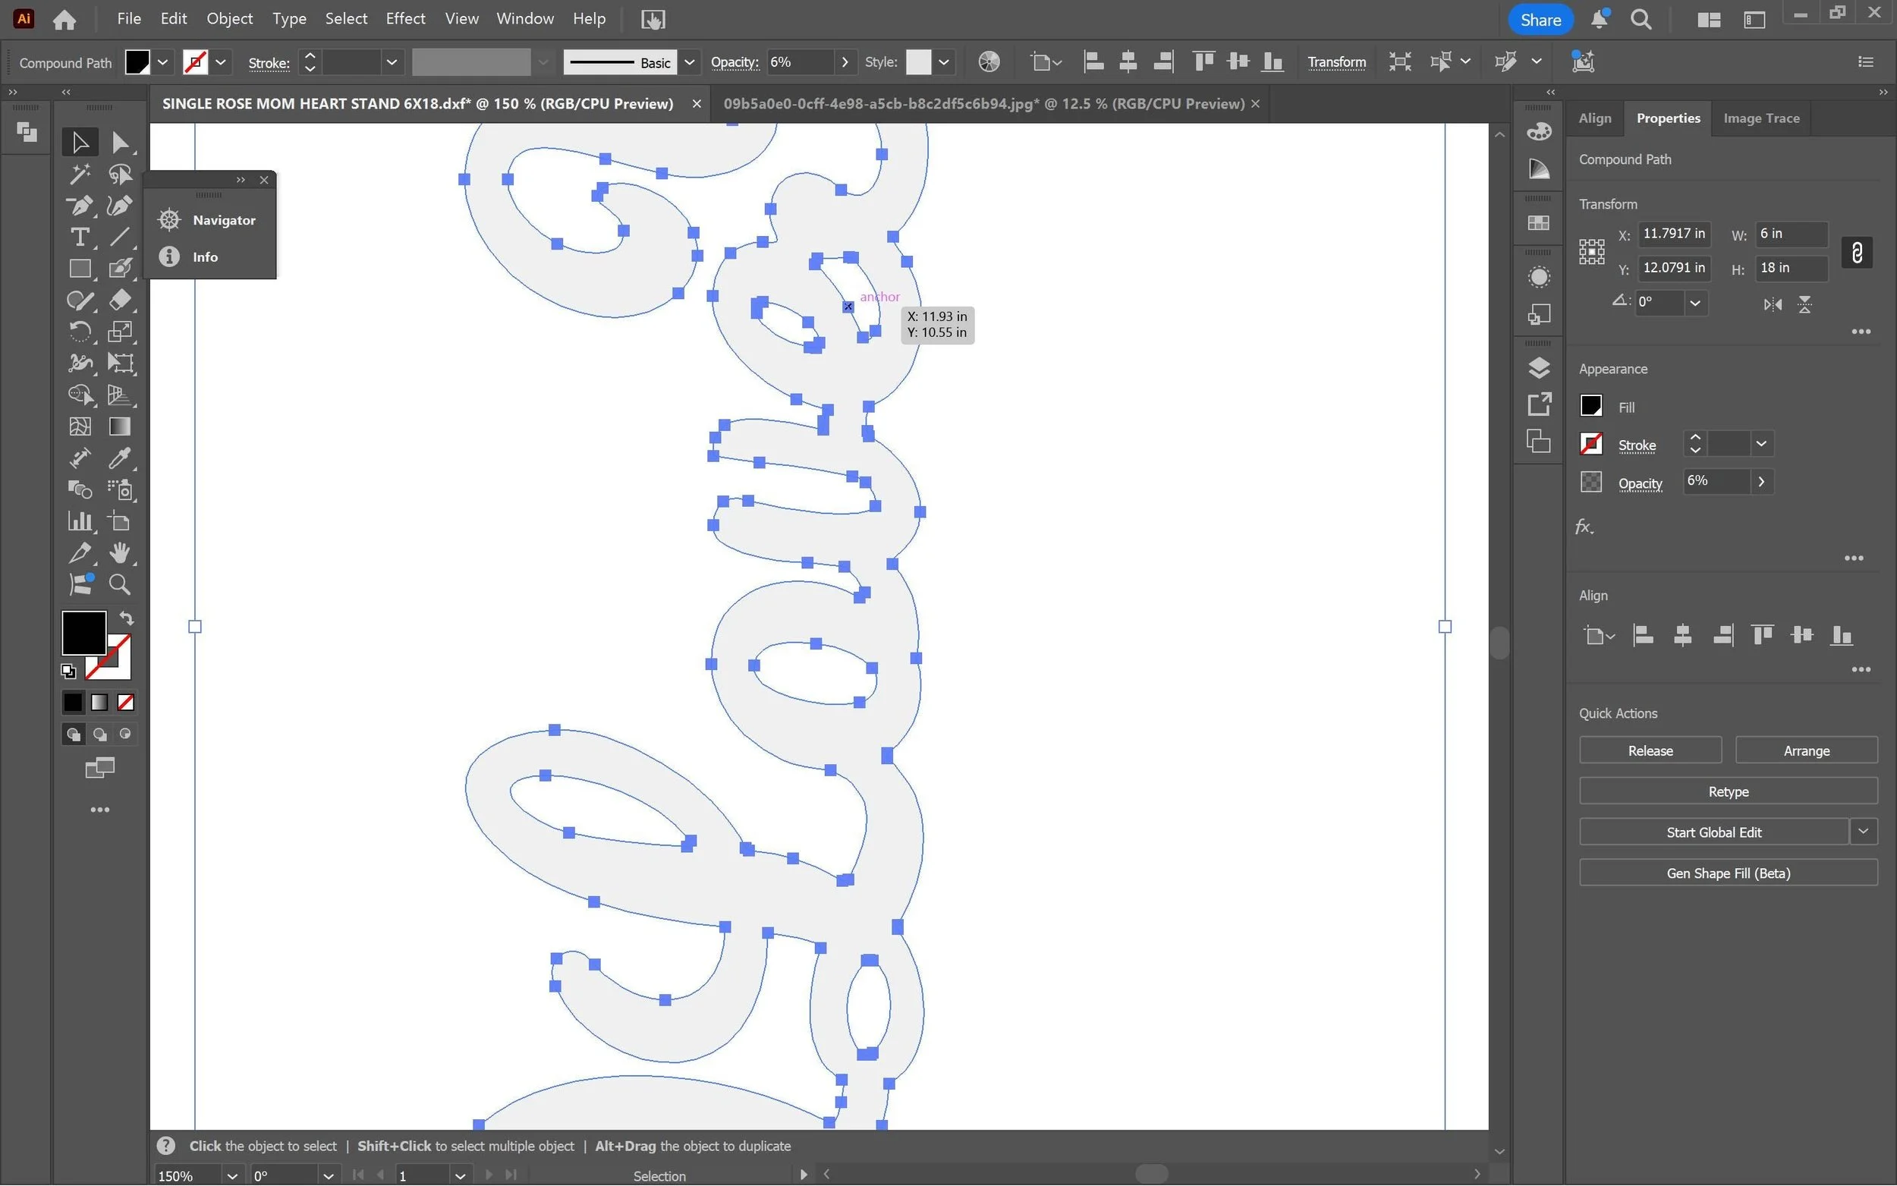Select the Eraser tool
Screen dimensions: 1897x1186
tap(119, 300)
